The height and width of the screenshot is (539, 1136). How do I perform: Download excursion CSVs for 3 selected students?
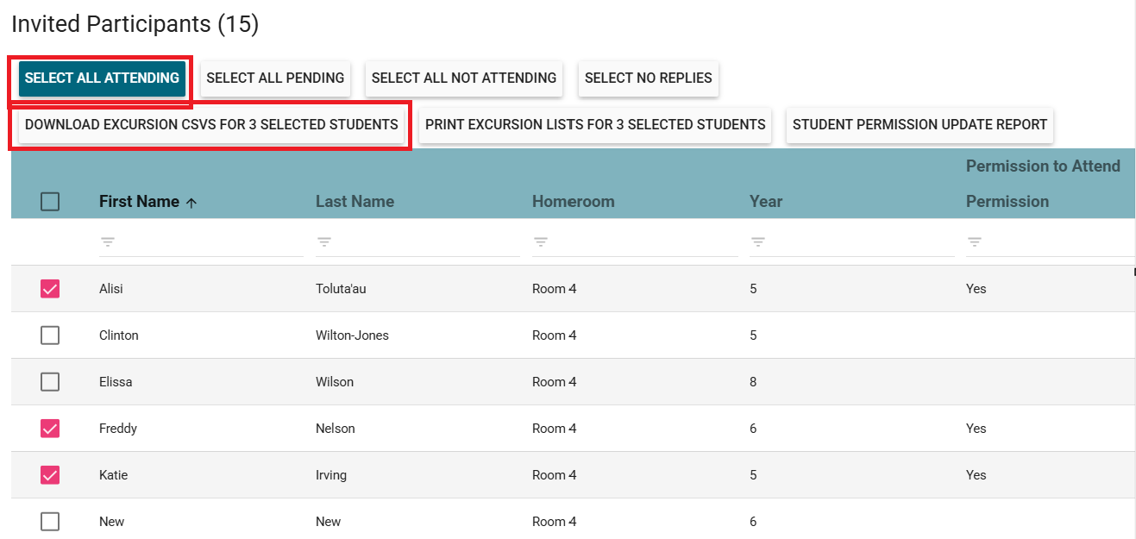(211, 124)
